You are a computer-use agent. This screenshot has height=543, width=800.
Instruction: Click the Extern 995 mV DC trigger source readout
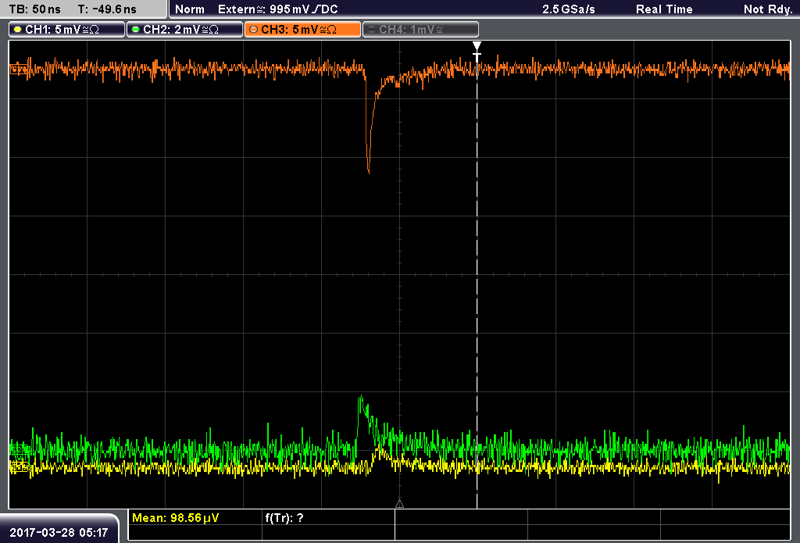point(277,9)
